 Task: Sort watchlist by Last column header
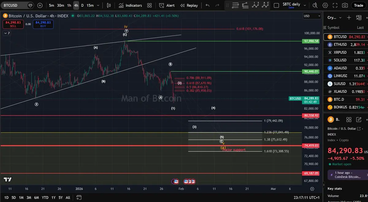(x=360, y=28)
